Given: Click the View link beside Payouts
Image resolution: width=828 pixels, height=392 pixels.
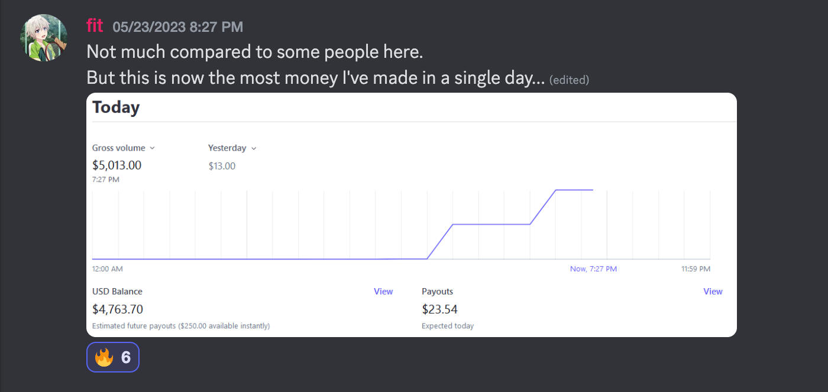Looking at the screenshot, I should pos(713,291).
